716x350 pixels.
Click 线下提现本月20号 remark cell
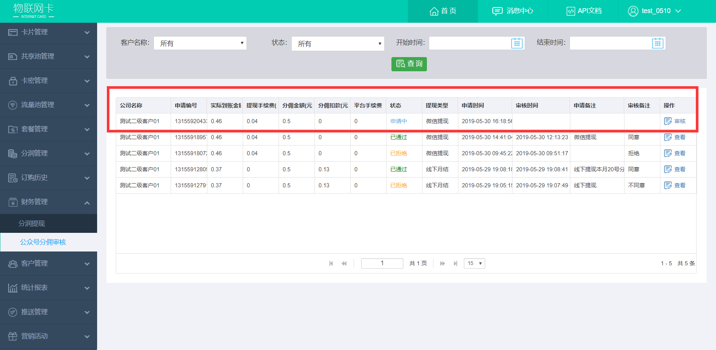[597, 169]
